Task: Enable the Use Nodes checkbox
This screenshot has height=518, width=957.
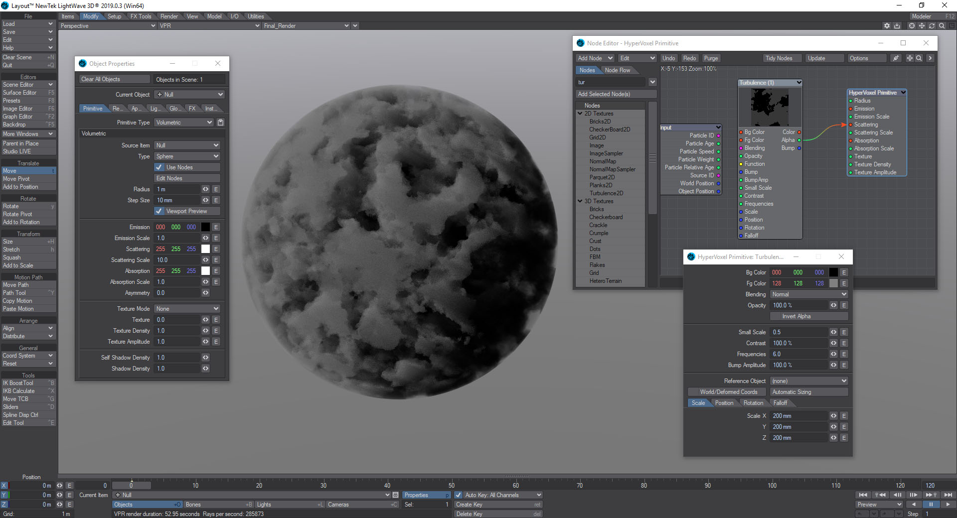Action: 159,167
